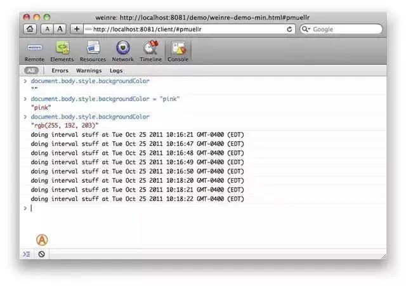The width and height of the screenshot is (406, 286).
Task: Reload the page with the refresh icon
Action: 289,29
